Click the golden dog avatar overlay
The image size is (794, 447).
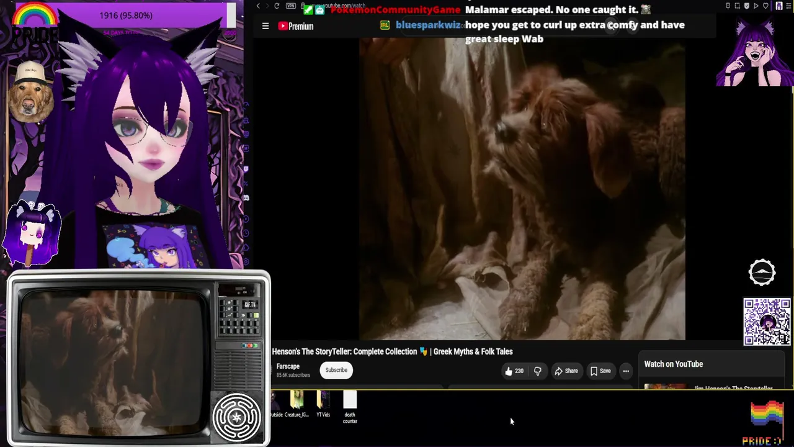[x=30, y=91]
